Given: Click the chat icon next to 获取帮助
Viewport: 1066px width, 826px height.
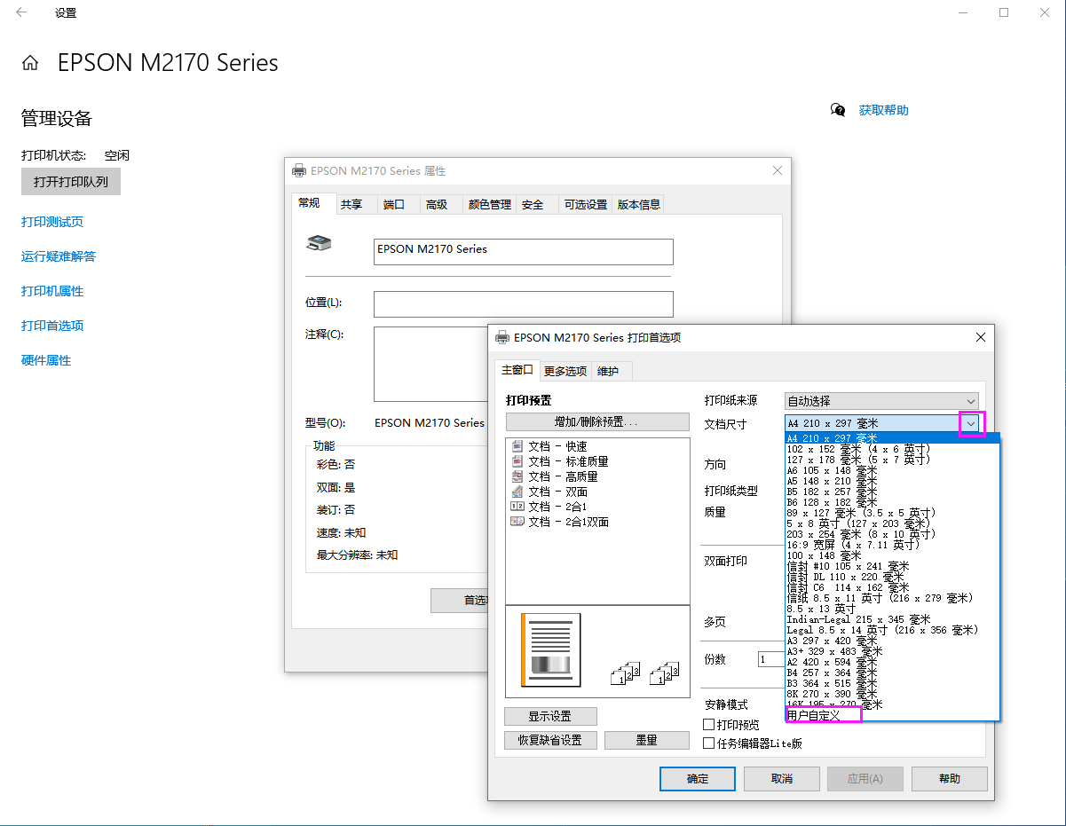Looking at the screenshot, I should [838, 110].
